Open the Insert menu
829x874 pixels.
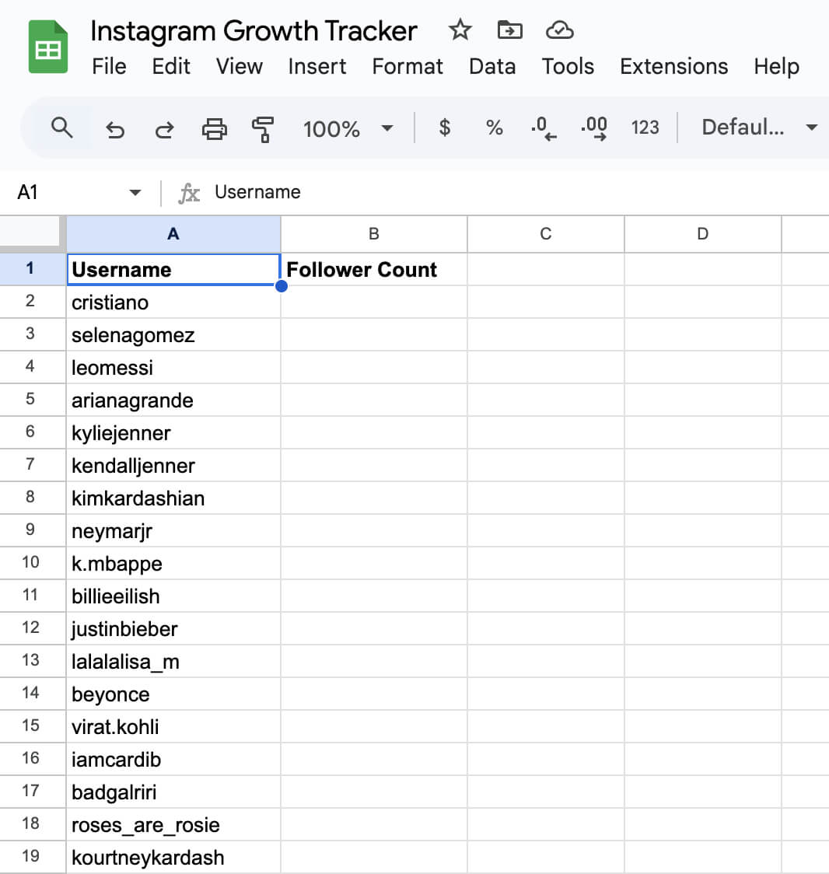(x=317, y=66)
